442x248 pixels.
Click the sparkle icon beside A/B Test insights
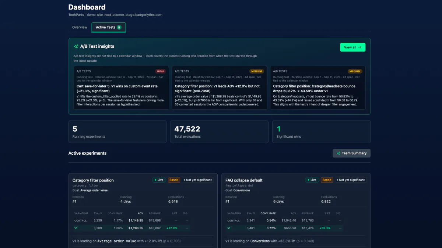(x=76, y=47)
